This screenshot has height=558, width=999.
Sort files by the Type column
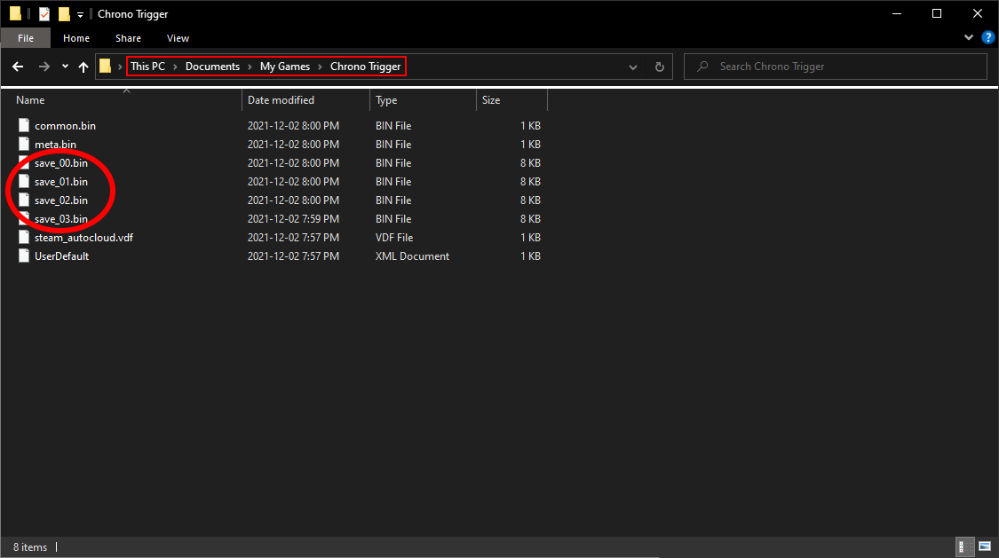[386, 100]
